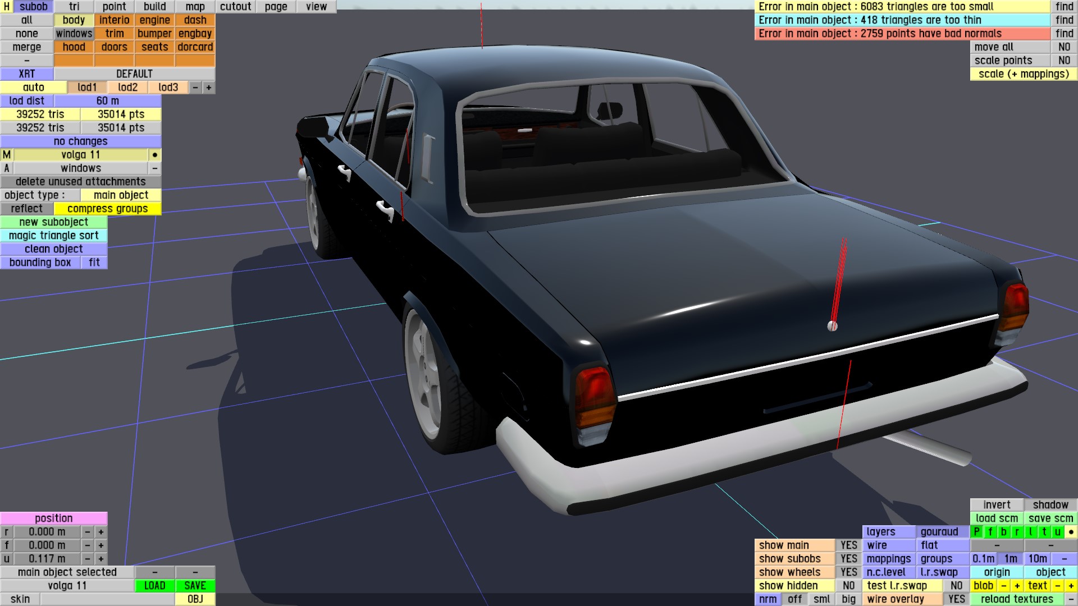Viewport: 1078px width, 606px height.
Task: Toggle show wheels YES value
Action: (848, 572)
